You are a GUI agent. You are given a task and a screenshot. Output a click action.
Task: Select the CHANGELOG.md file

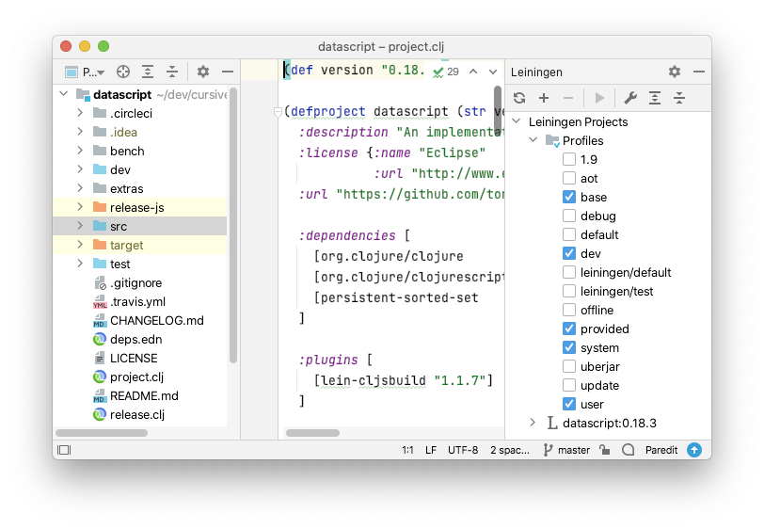click(x=148, y=320)
